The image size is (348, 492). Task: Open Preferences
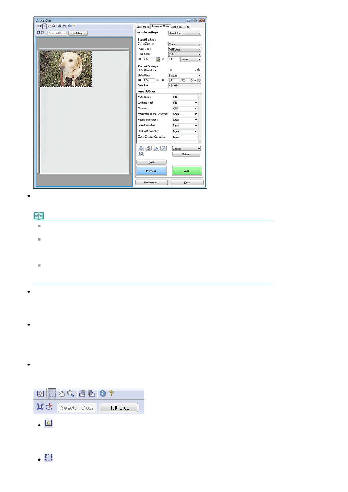[x=152, y=182]
